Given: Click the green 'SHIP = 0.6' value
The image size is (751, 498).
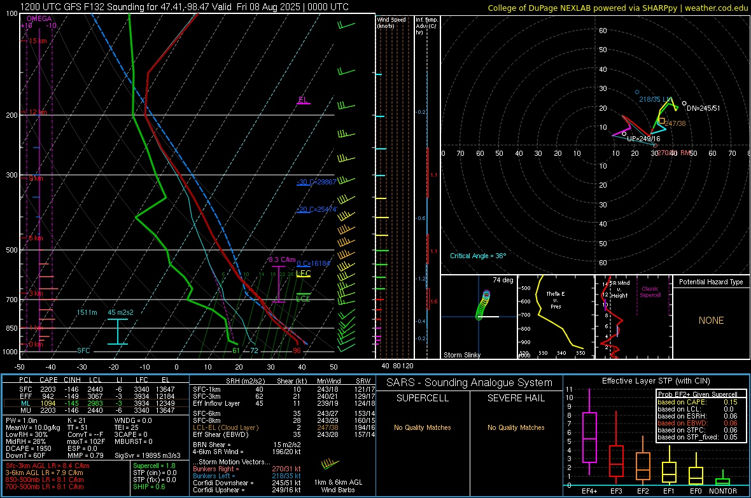Looking at the screenshot, I should click(x=149, y=487).
